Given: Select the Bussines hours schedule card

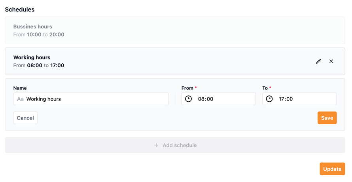Looking at the screenshot, I should pos(175,30).
